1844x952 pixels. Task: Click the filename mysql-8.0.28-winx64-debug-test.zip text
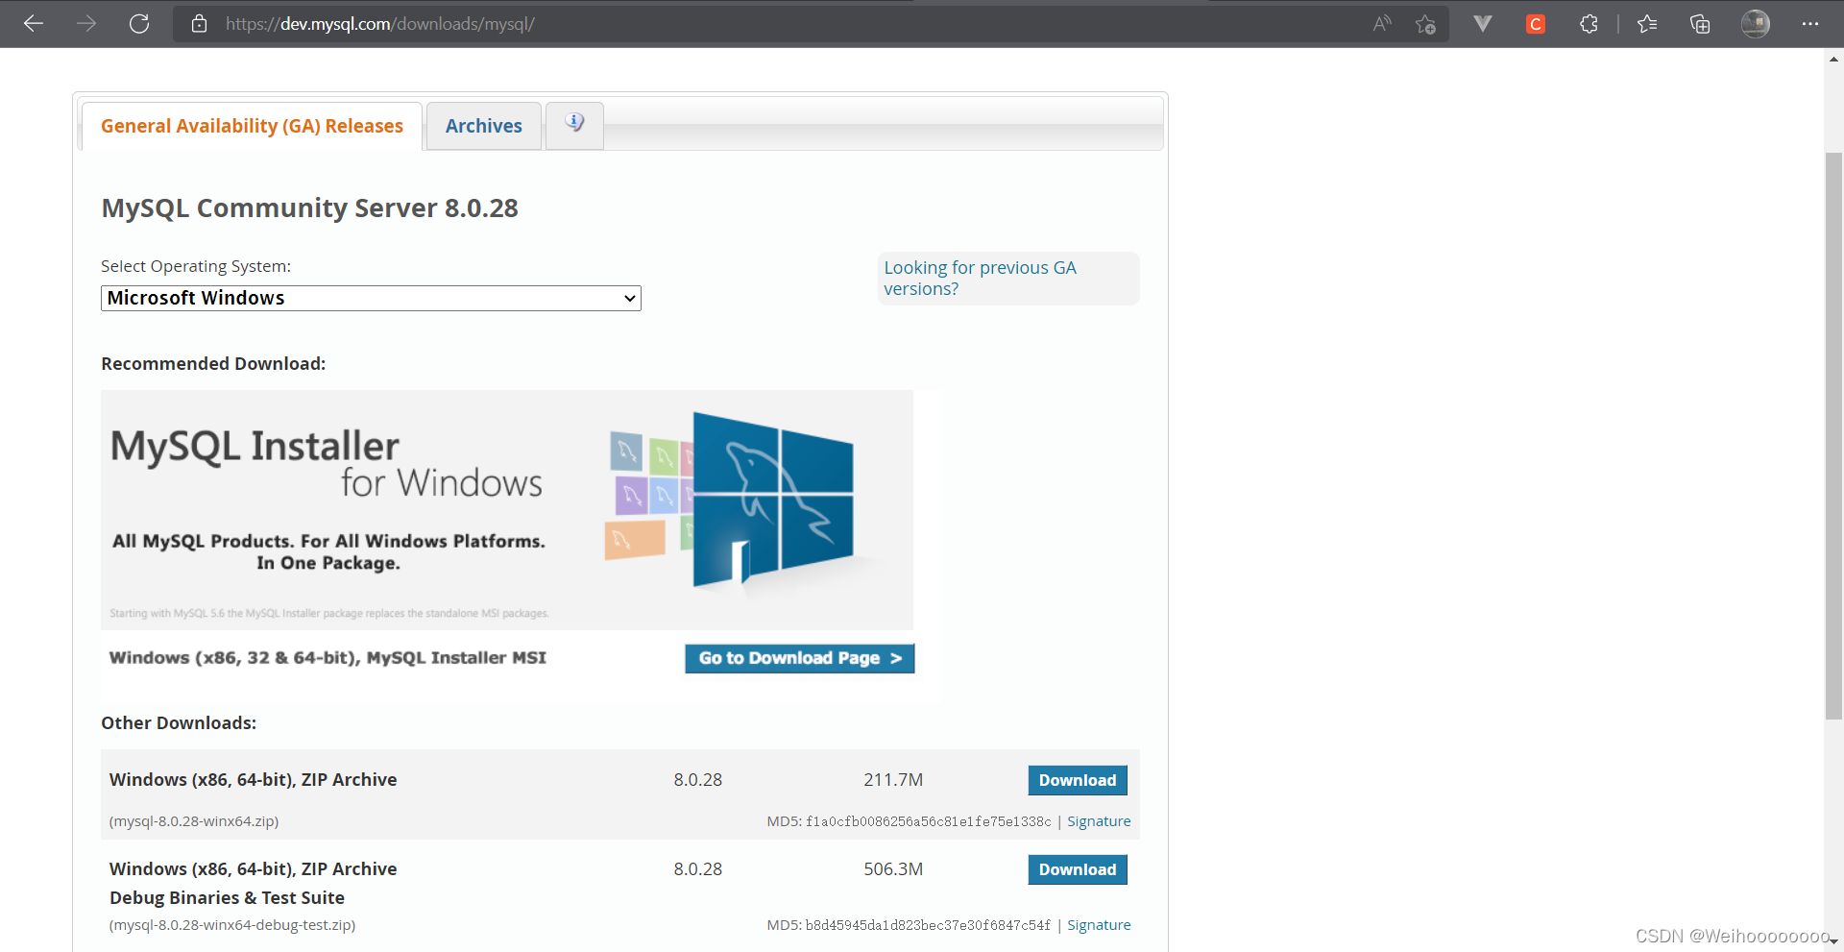tap(232, 925)
